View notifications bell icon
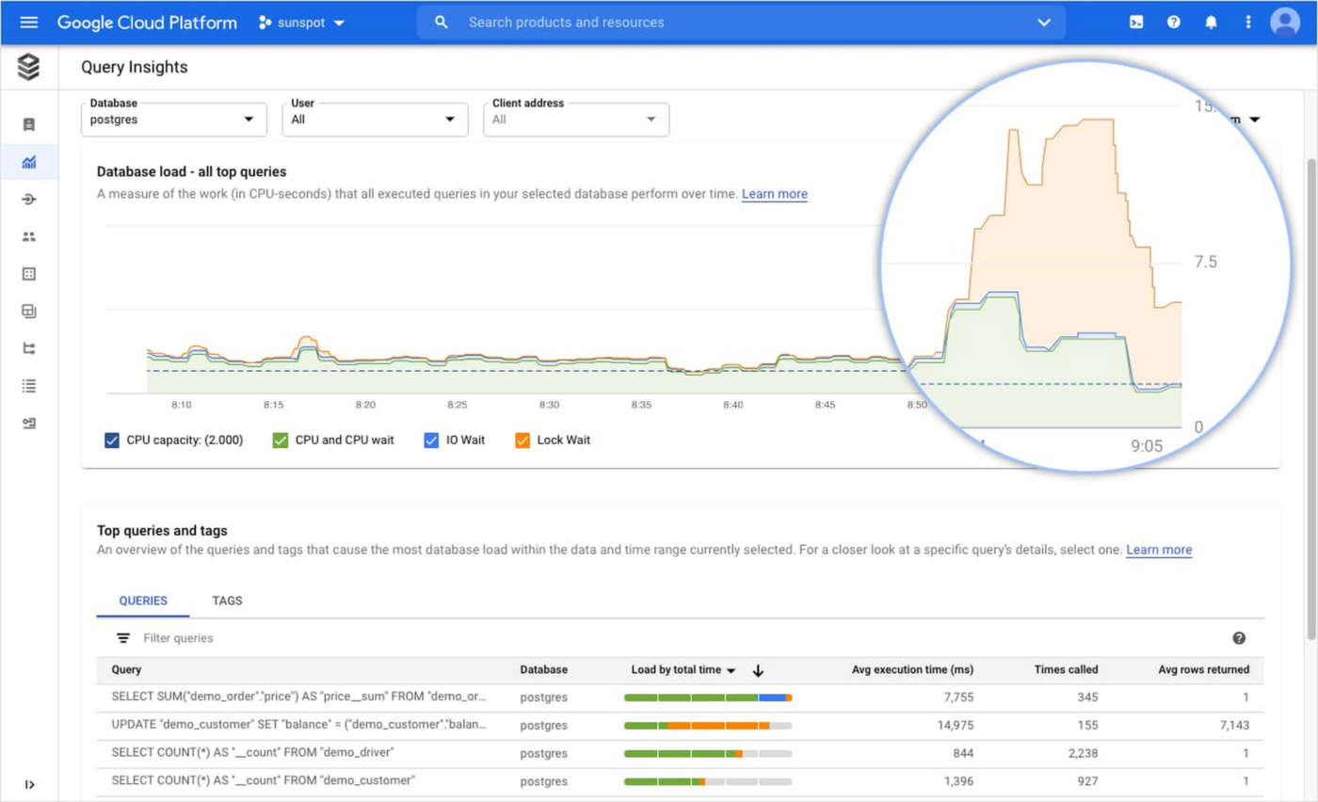 coord(1211,22)
